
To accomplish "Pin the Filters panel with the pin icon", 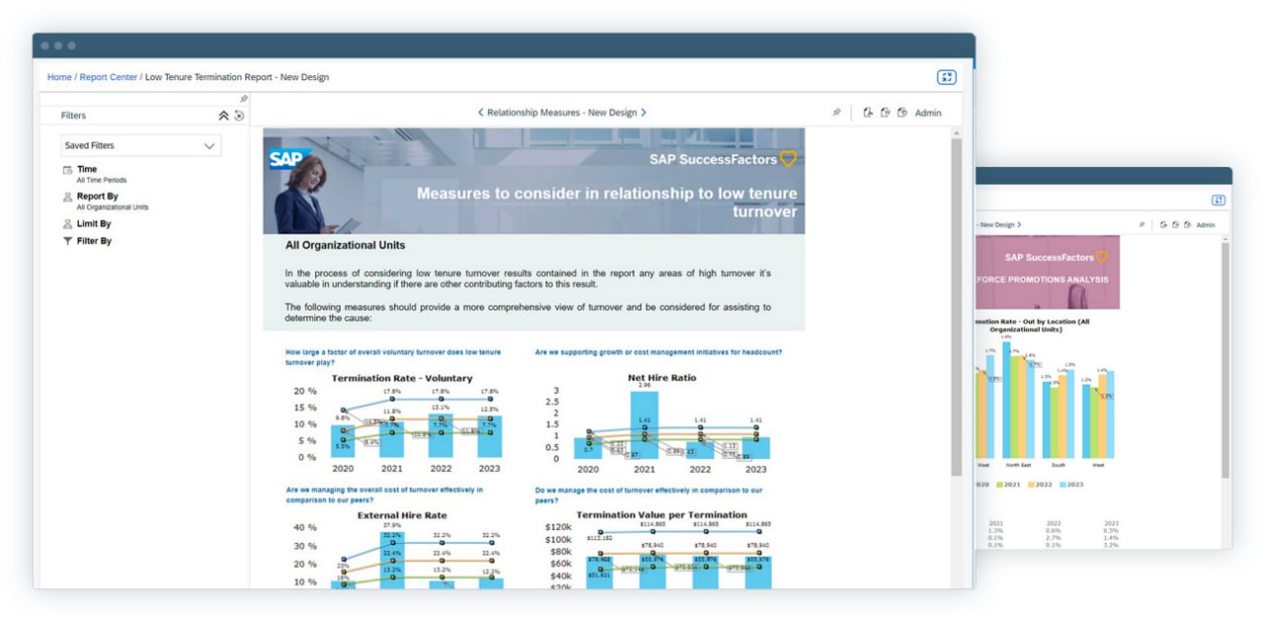I will [244, 99].
